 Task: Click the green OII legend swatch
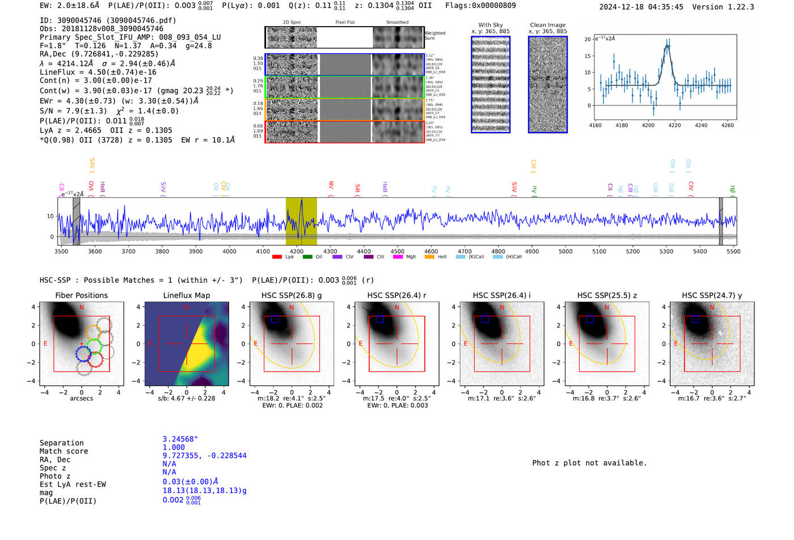[307, 257]
